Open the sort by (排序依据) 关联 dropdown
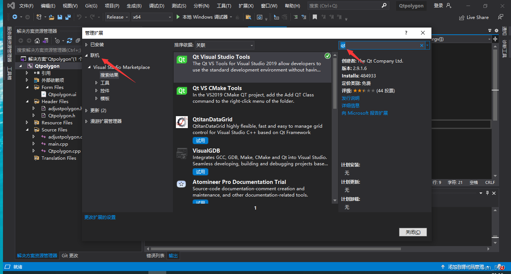The width and height of the screenshot is (511, 274). (225, 45)
